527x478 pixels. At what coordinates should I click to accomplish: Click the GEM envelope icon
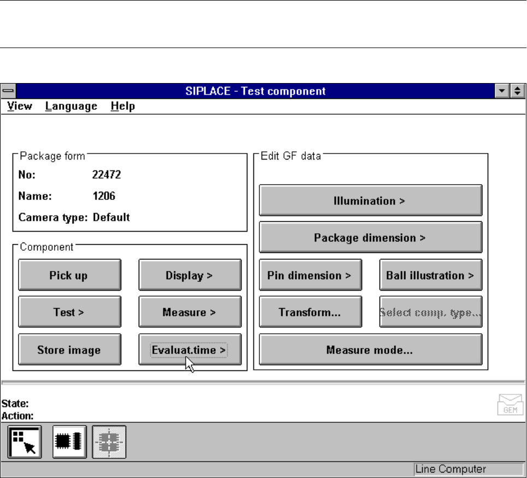click(506, 405)
